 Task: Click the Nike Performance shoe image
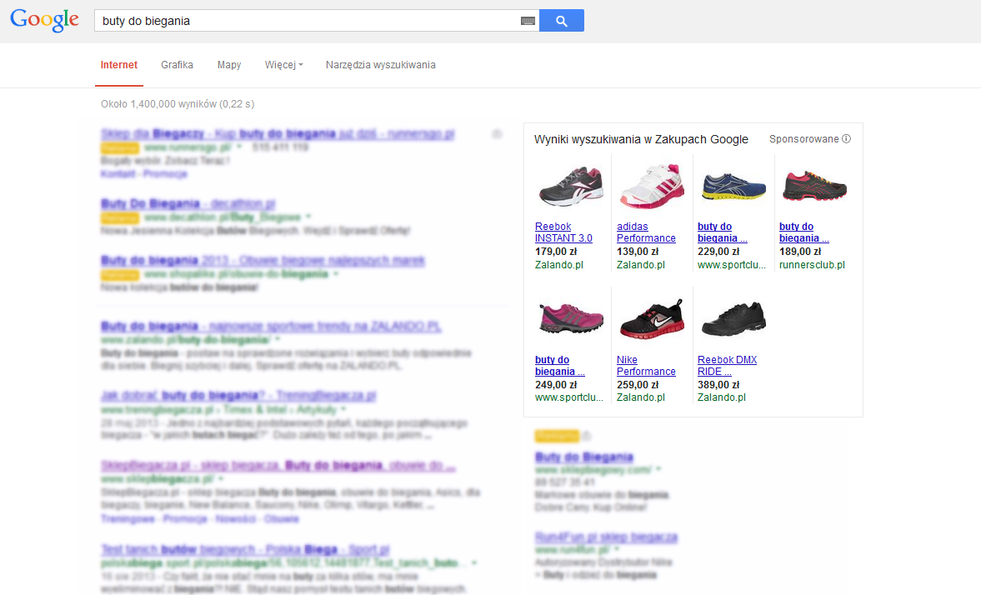click(651, 317)
